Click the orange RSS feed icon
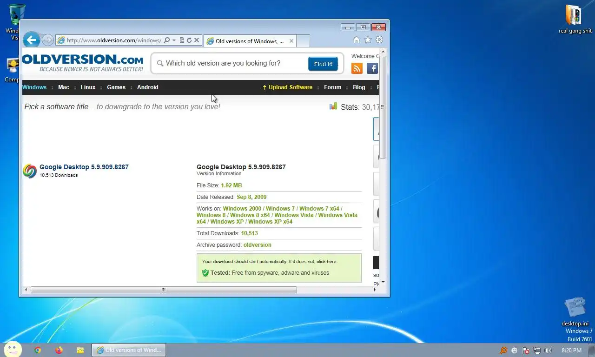Screen dimensions: 595x357 (x=357, y=68)
